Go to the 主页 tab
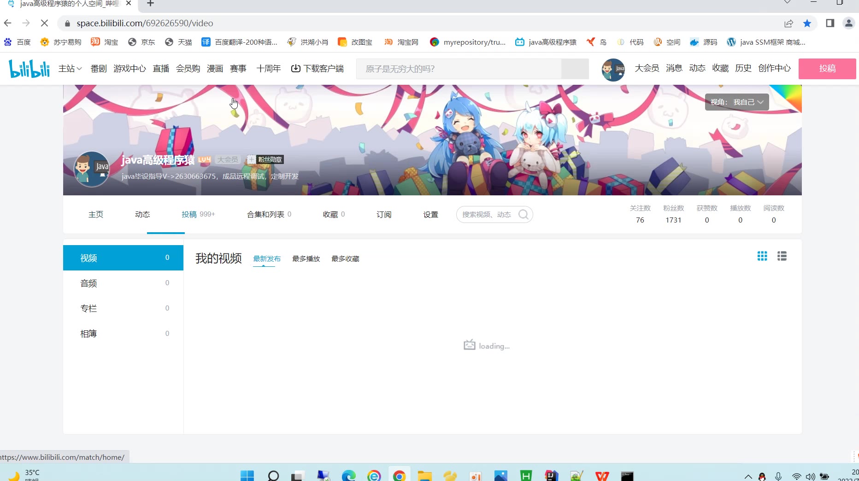 96,215
